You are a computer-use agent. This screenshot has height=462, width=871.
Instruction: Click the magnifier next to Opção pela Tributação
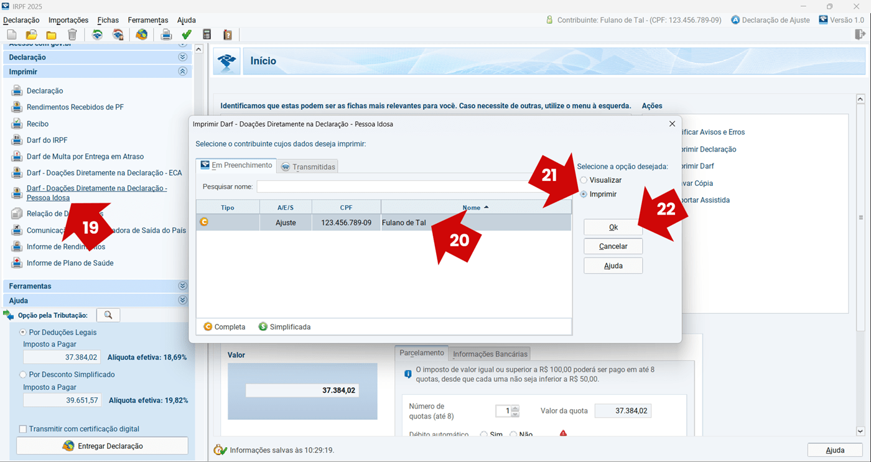[x=108, y=315]
